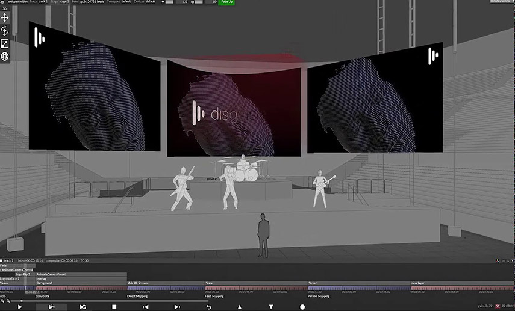Click the return/undo arrow transport button
This screenshot has height=311, width=515.
(x=208, y=307)
